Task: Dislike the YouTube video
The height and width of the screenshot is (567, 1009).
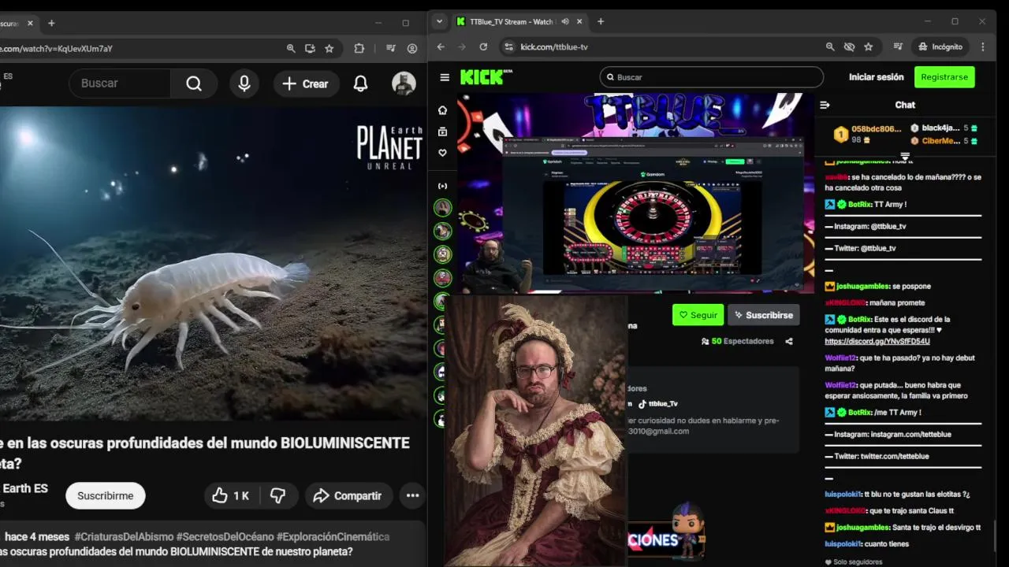Action: click(x=277, y=495)
